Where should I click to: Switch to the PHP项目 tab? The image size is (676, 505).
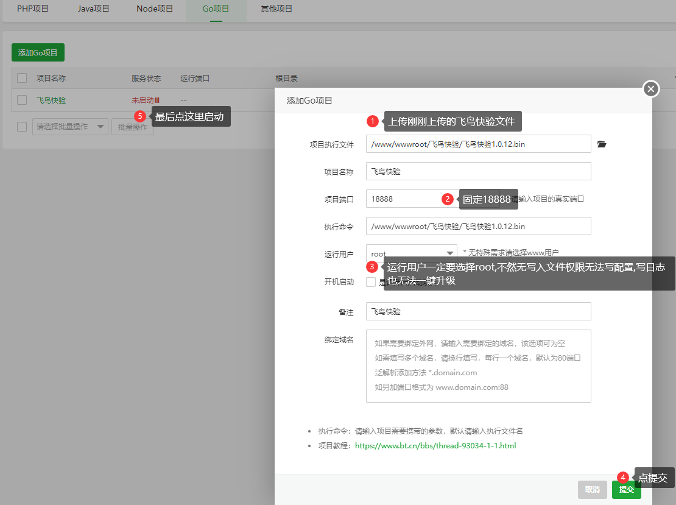(33, 9)
